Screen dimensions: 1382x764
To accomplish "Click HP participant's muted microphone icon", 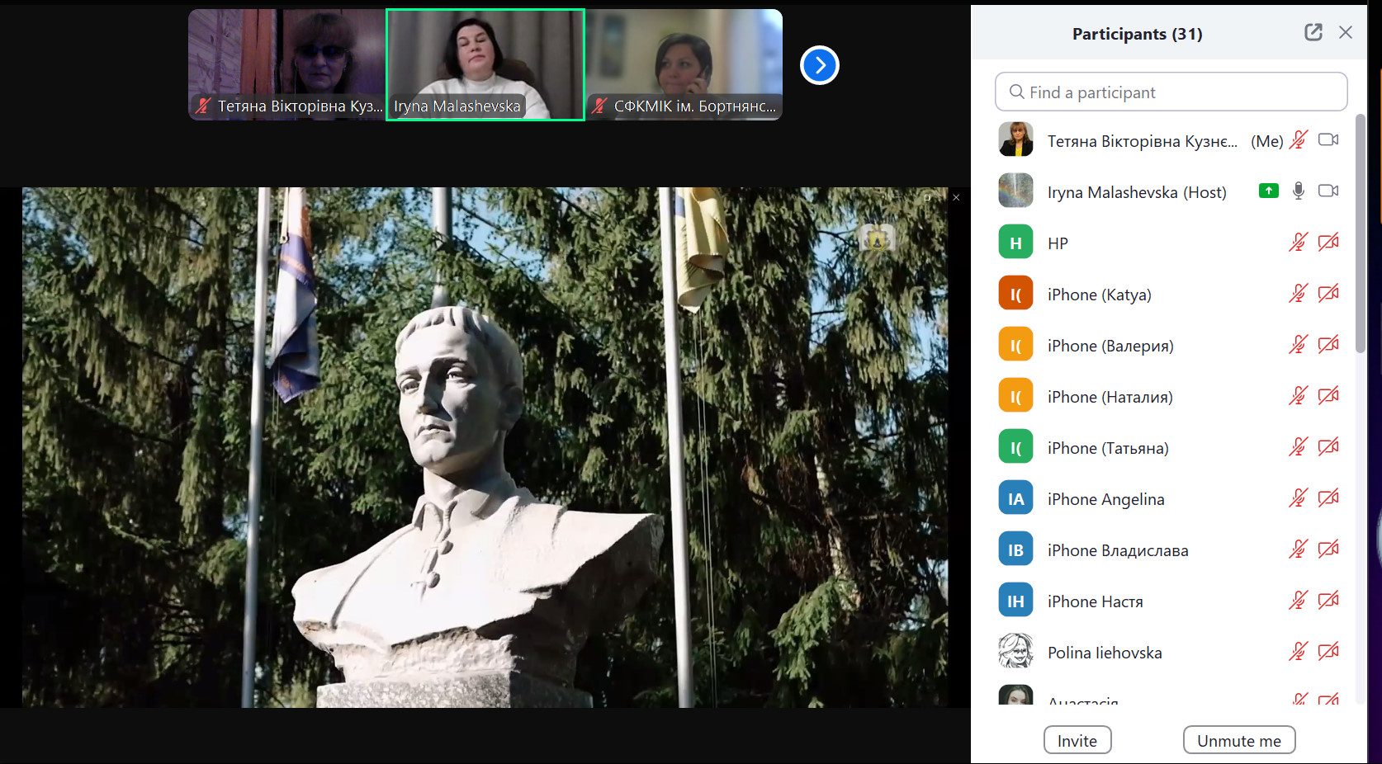I will 1299,243.
